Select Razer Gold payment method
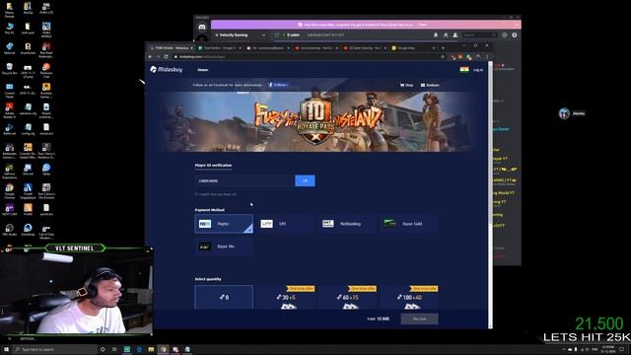The width and height of the screenshot is (631, 355). (x=408, y=224)
